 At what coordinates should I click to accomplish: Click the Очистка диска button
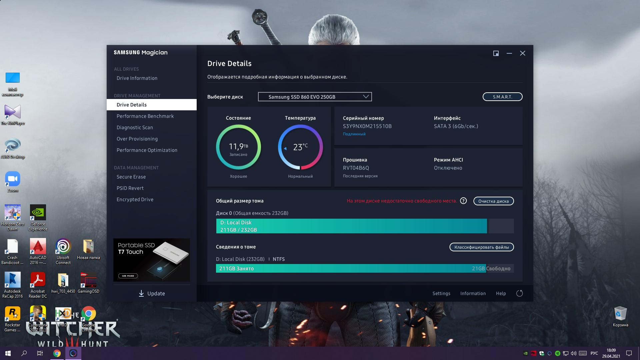pyautogui.click(x=493, y=201)
